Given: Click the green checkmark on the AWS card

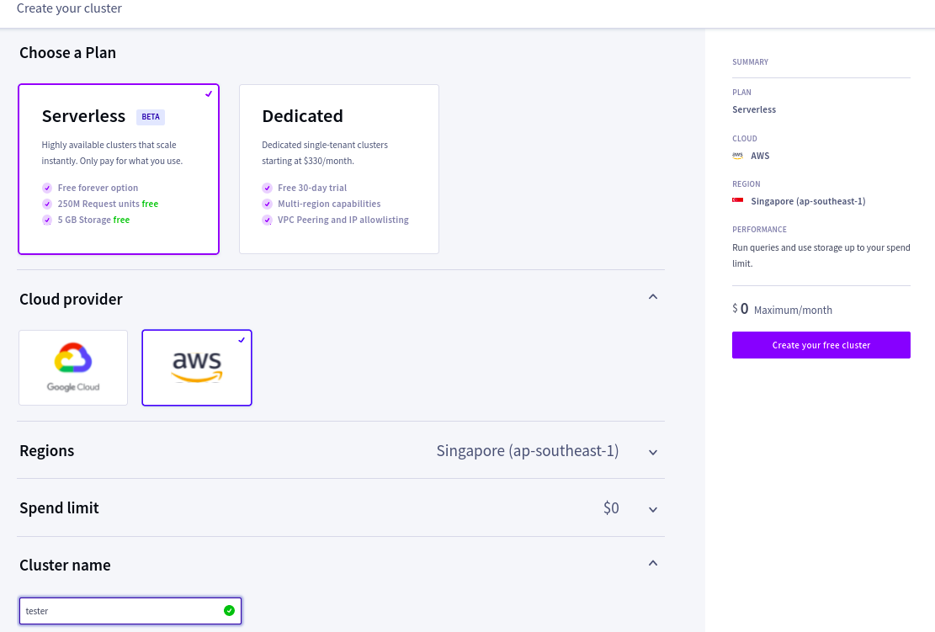Looking at the screenshot, I should [x=242, y=340].
